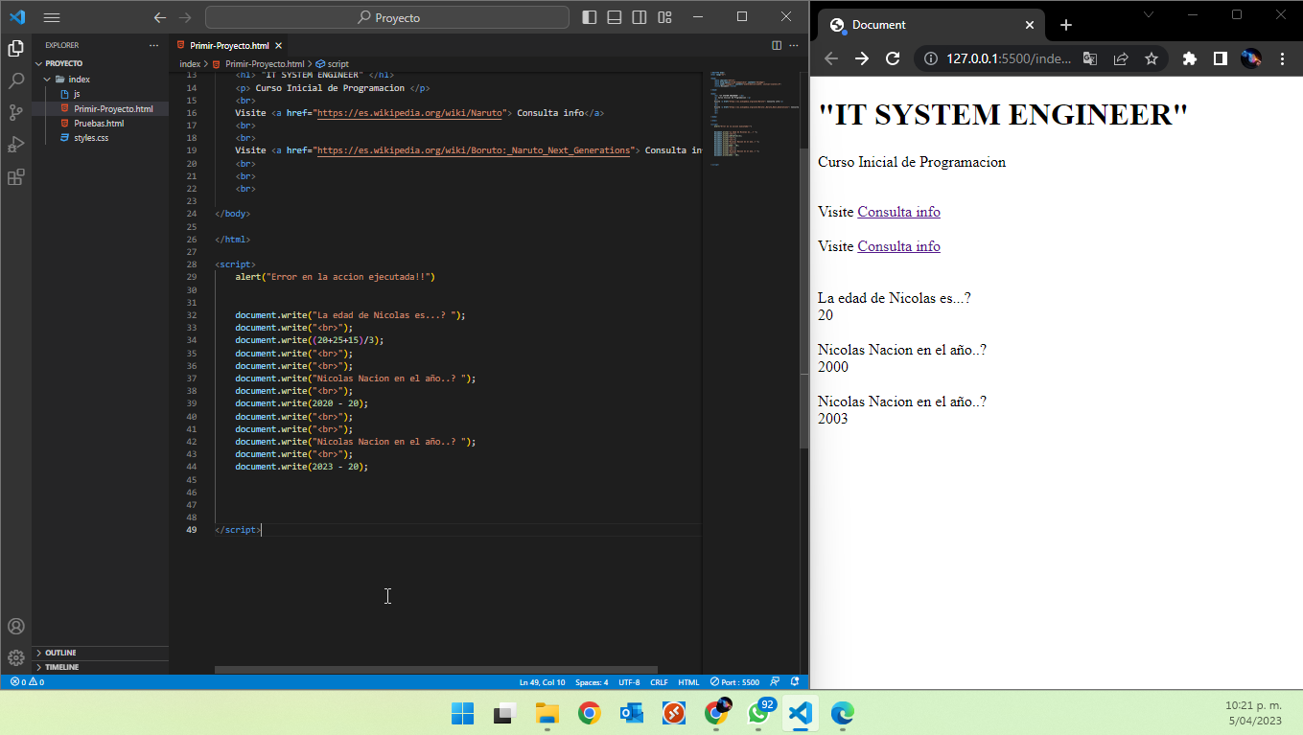Go back using the VS Code title bar arrow
Image resolution: width=1303 pixels, height=735 pixels.
[x=160, y=17]
